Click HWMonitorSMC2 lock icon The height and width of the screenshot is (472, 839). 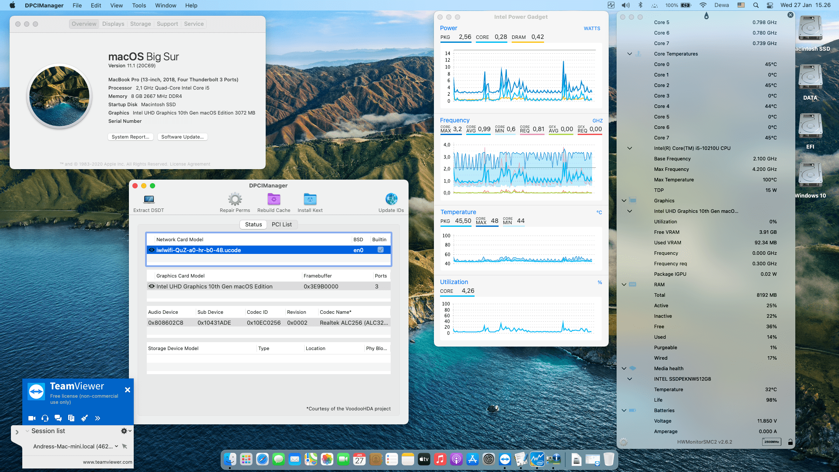tap(790, 442)
